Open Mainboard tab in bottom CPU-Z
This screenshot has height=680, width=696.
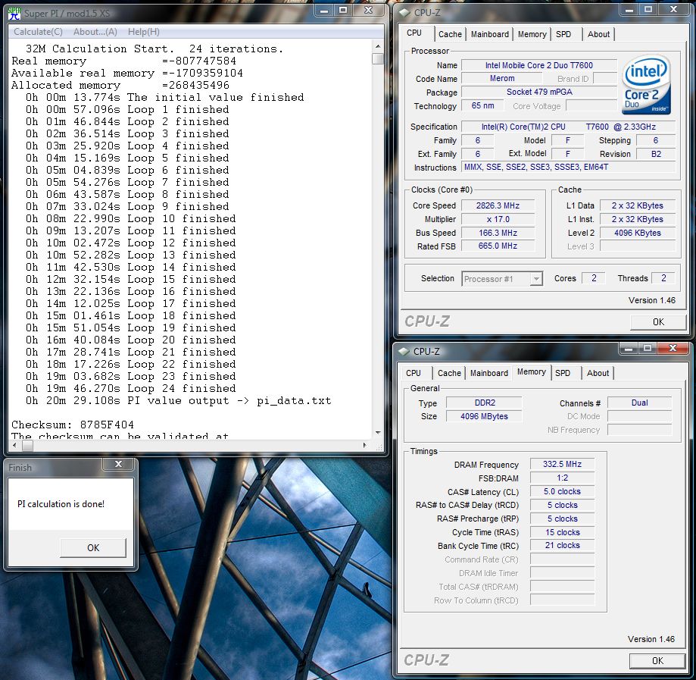pos(488,373)
